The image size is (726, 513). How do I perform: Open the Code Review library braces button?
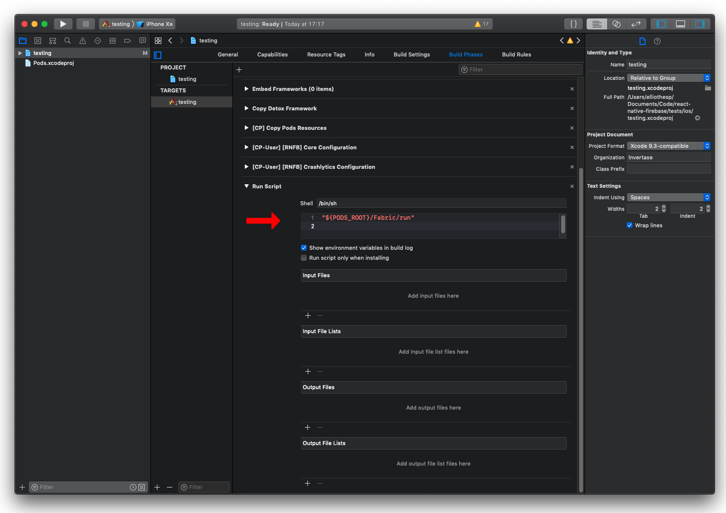pyautogui.click(x=574, y=24)
